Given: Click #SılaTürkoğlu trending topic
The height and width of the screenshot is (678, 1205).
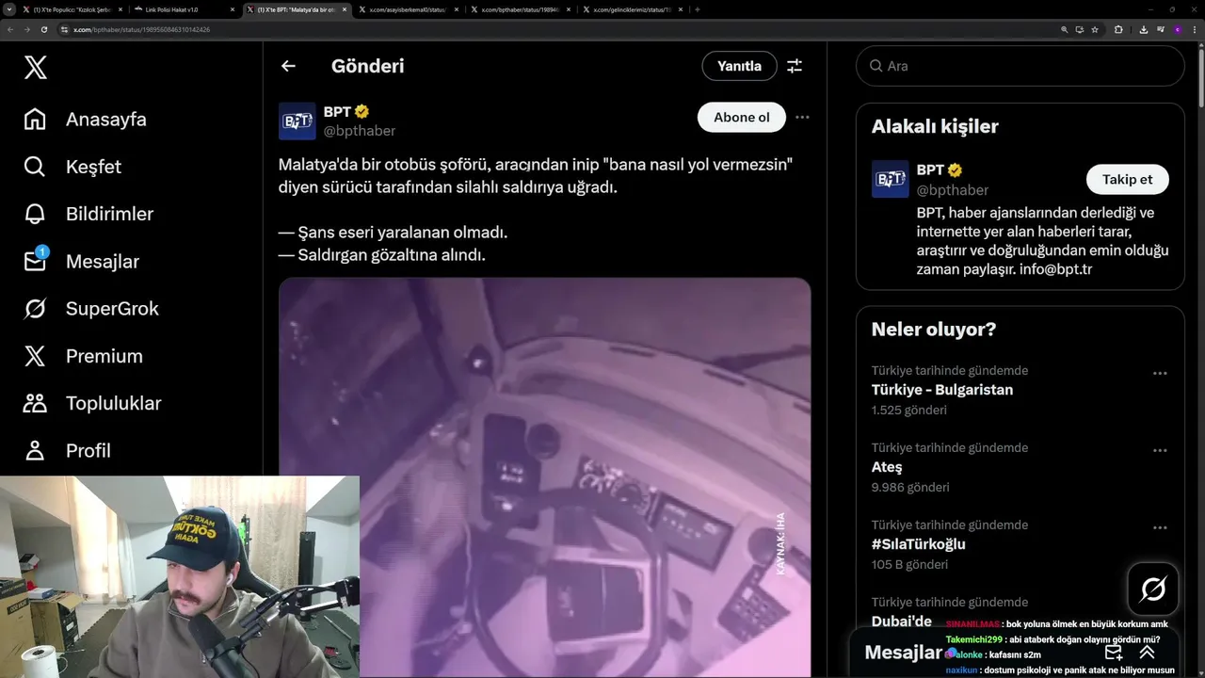Looking at the screenshot, I should (919, 544).
